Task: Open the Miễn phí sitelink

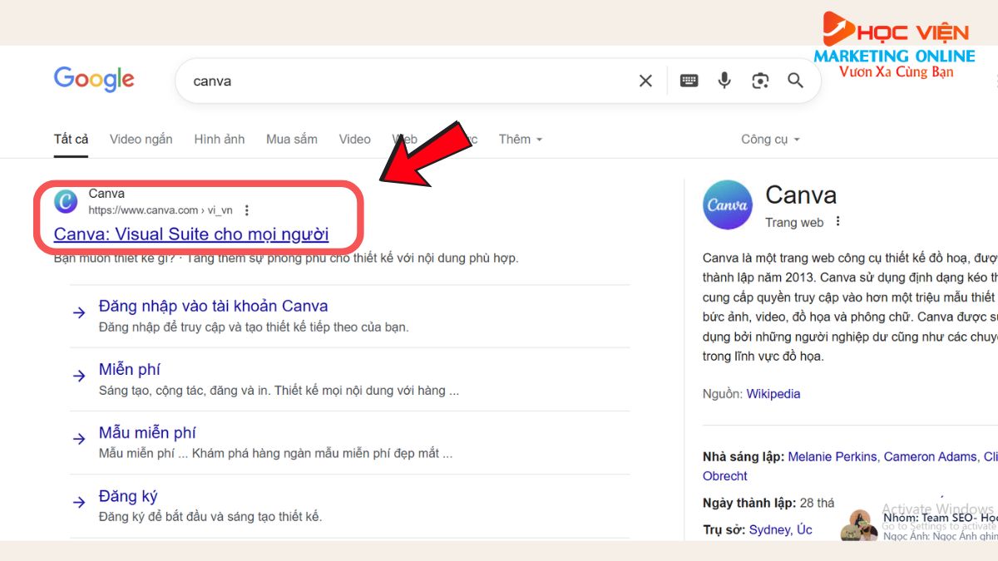Action: pyautogui.click(x=130, y=369)
